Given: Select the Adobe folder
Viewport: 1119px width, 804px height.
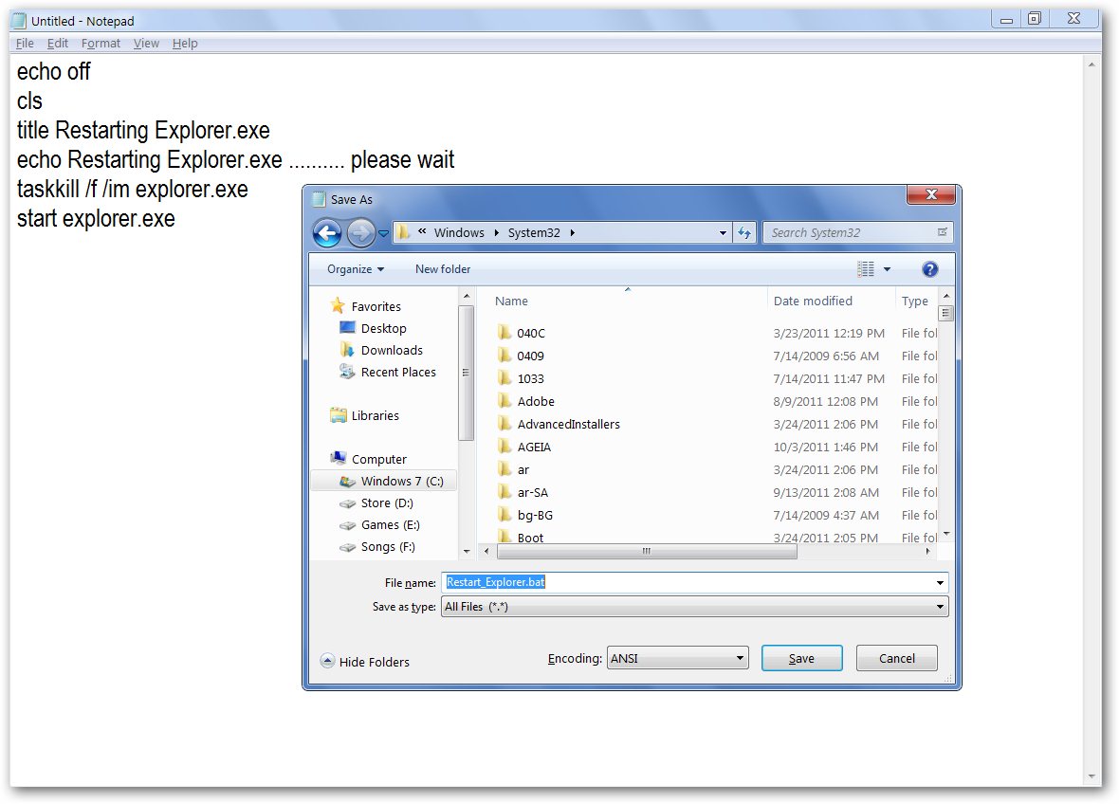Looking at the screenshot, I should [x=526, y=401].
